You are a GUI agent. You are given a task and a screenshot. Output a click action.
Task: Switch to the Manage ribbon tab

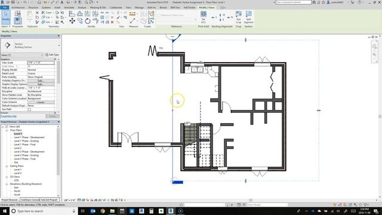pos(139,8)
